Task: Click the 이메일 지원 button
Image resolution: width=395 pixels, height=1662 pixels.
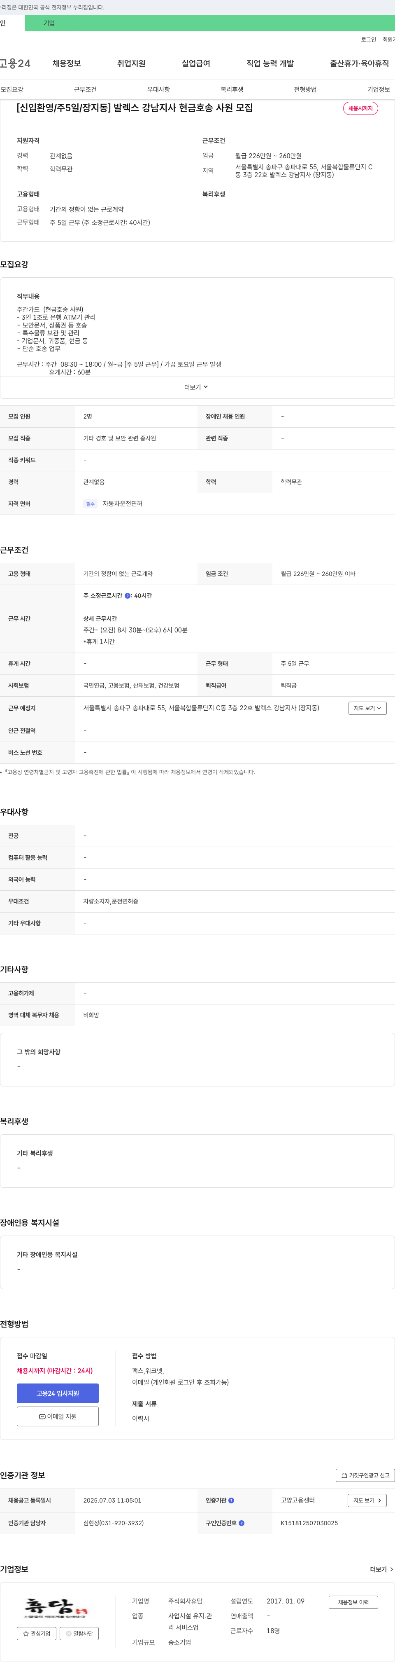Action: point(58,1416)
